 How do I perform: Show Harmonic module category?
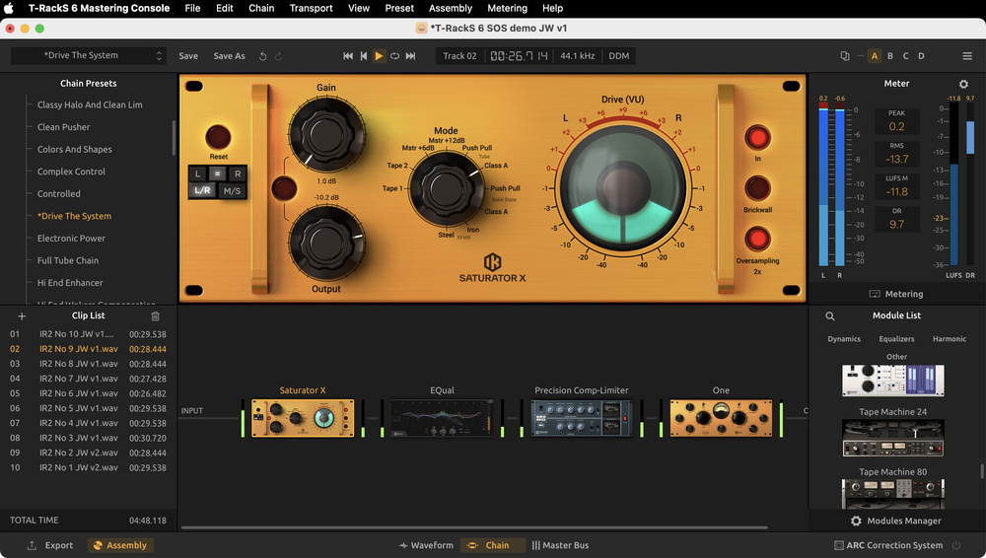click(949, 339)
